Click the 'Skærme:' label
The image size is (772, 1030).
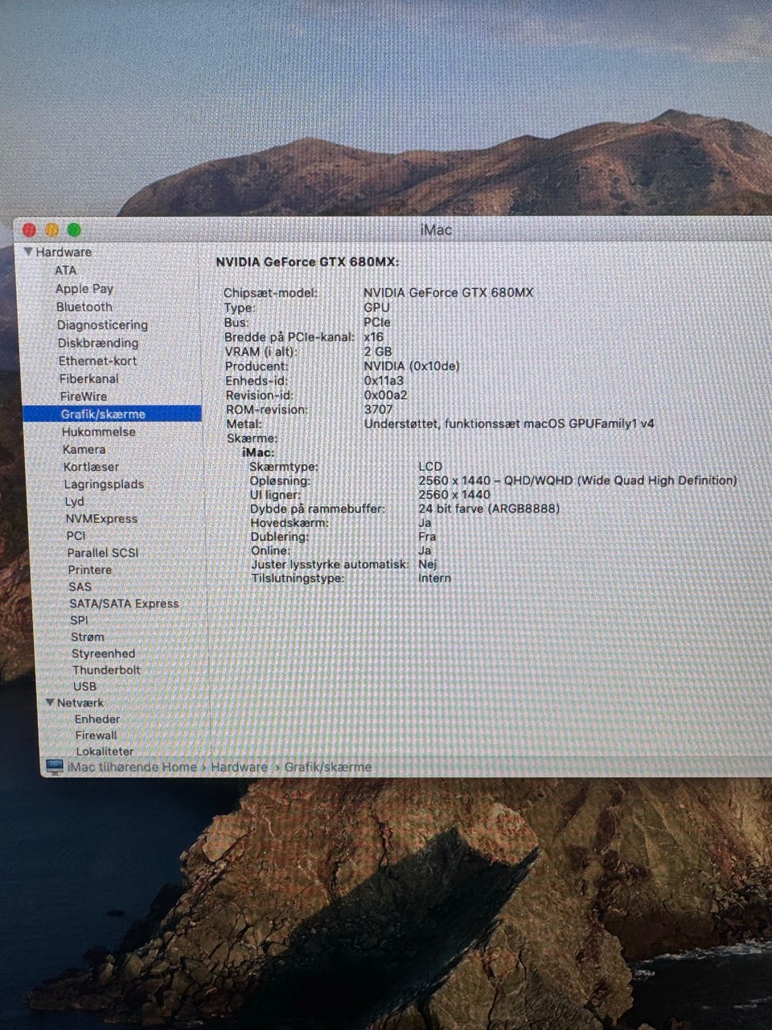[x=252, y=439]
